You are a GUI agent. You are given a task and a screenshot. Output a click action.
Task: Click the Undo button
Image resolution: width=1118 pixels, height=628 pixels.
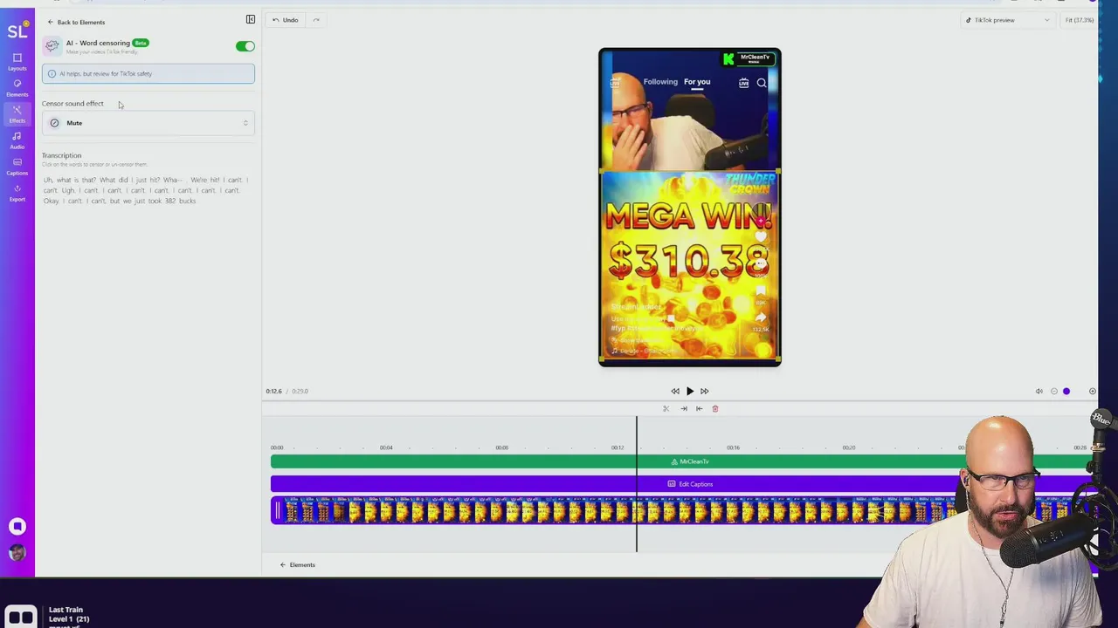click(285, 20)
